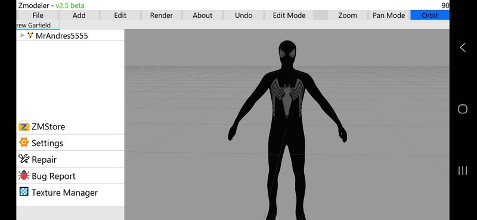Tap the Android back arrow
Screen dimensions: 477x220
[463, 48]
